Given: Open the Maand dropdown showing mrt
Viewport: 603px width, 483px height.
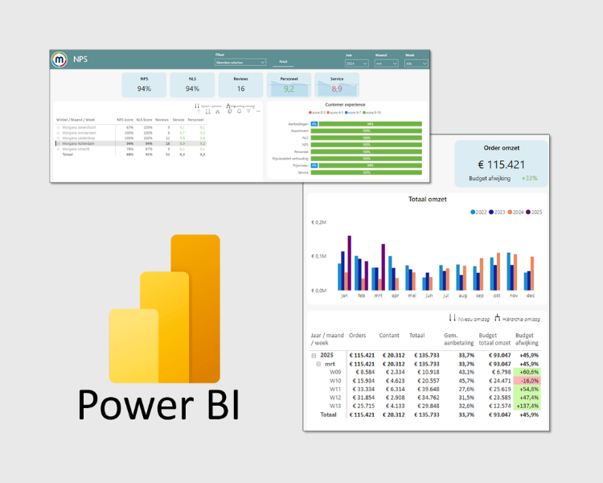Looking at the screenshot, I should click(387, 63).
